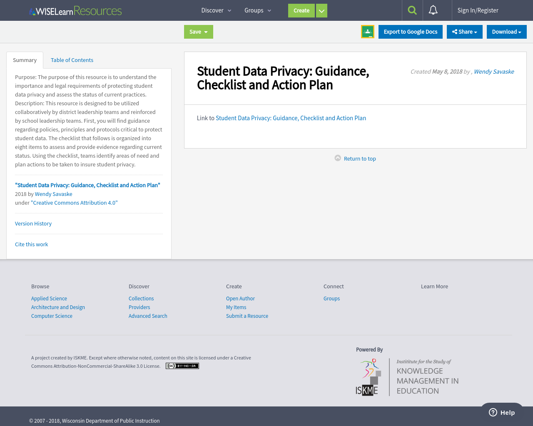Open the search magnifier icon
The width and height of the screenshot is (533, 426).
point(412,10)
